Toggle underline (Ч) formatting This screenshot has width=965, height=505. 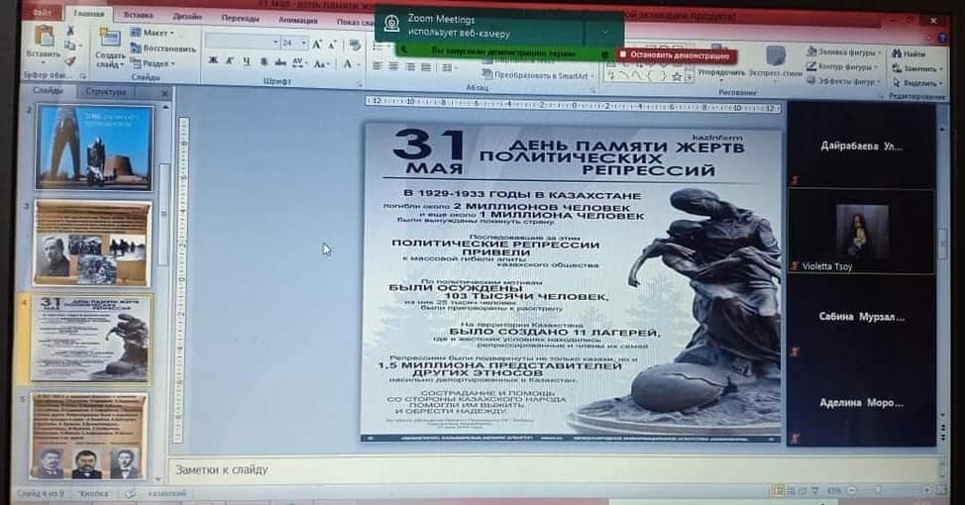246,60
